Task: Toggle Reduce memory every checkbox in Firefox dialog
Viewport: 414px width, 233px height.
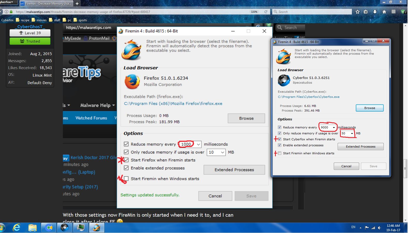Action: (126, 144)
